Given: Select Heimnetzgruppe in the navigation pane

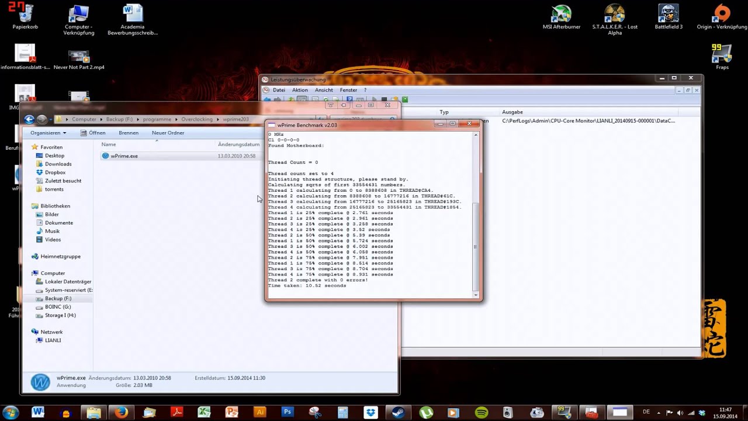Looking at the screenshot, I should tap(60, 256).
